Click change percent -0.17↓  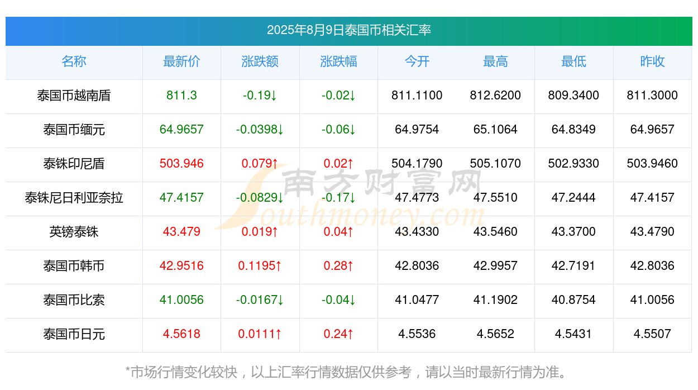click(x=338, y=198)
